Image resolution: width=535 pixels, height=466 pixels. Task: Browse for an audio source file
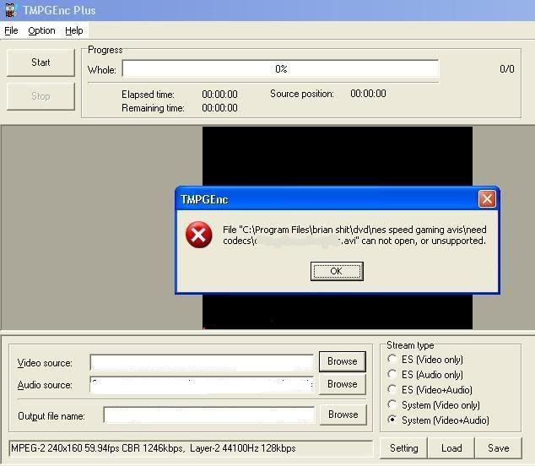(343, 384)
